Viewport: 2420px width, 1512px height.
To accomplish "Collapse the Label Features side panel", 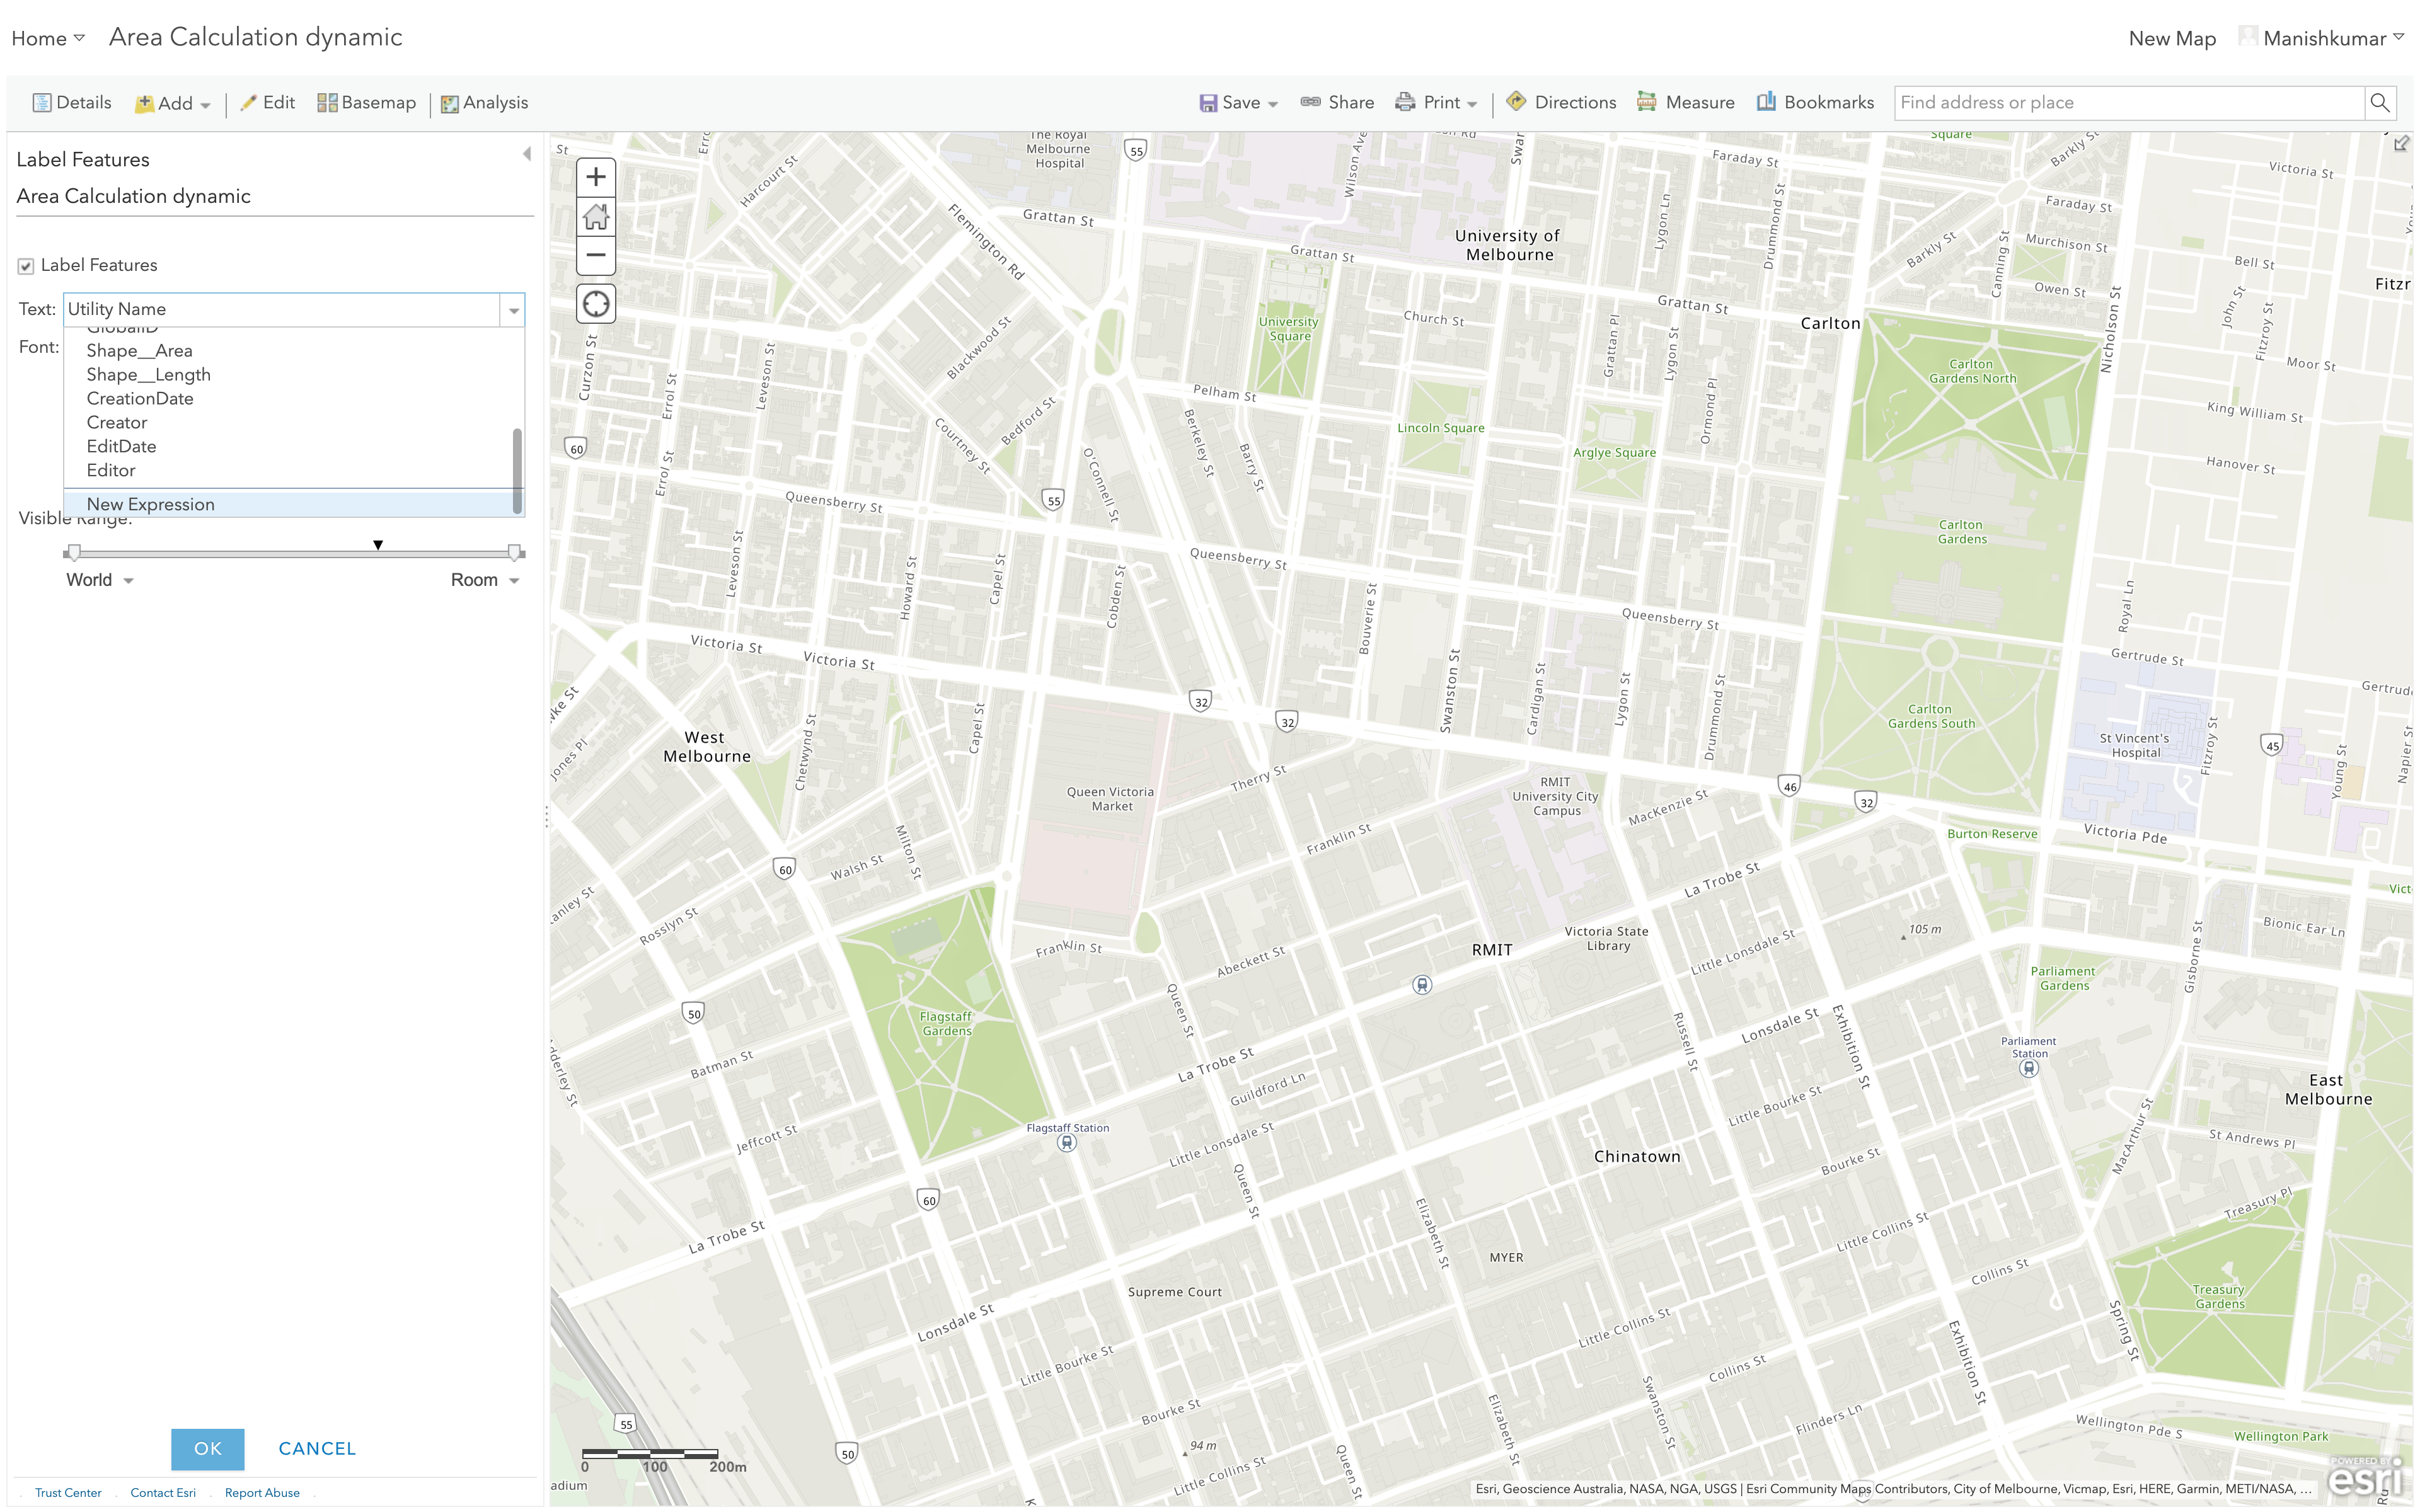I will click(x=527, y=154).
